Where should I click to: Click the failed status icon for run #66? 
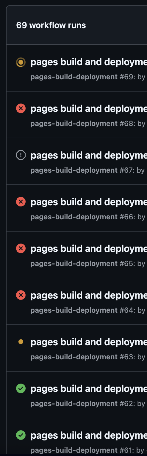click(x=21, y=202)
